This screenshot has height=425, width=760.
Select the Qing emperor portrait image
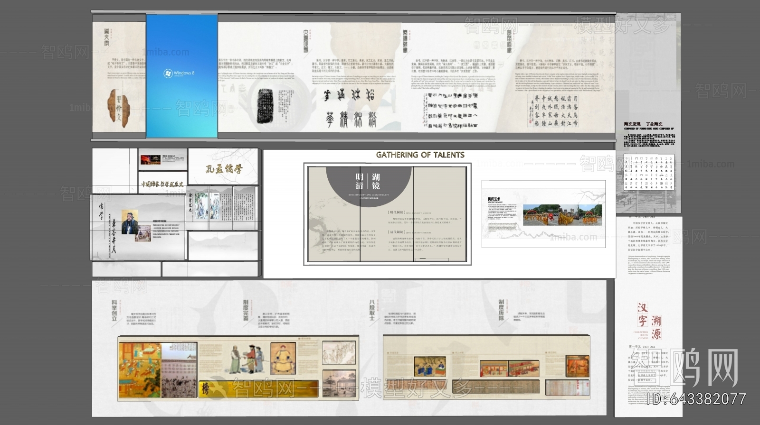click(283, 358)
